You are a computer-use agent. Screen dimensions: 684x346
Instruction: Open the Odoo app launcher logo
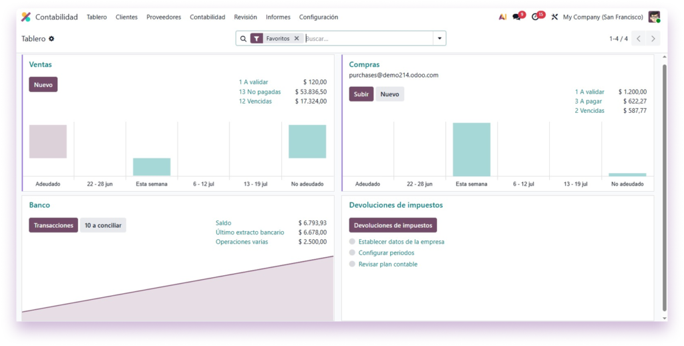[26, 17]
